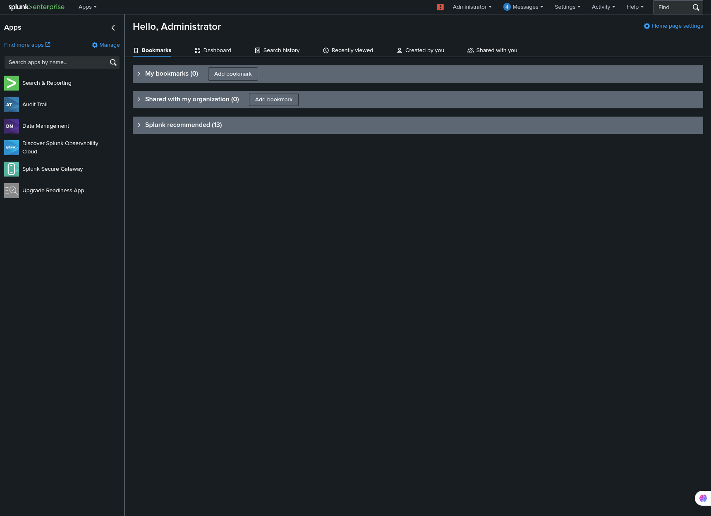Open the Audit Trail app

[34, 104]
